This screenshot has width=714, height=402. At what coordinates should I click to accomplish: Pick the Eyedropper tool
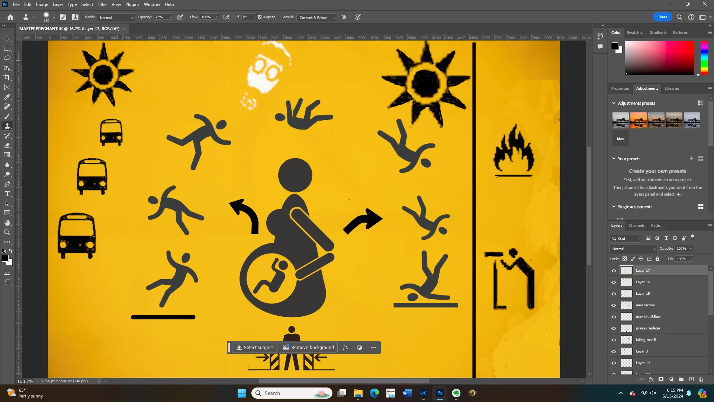(x=7, y=97)
